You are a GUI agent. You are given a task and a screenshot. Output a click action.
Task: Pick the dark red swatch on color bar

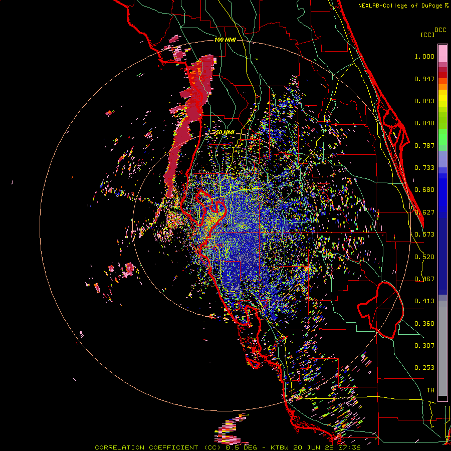click(x=442, y=75)
